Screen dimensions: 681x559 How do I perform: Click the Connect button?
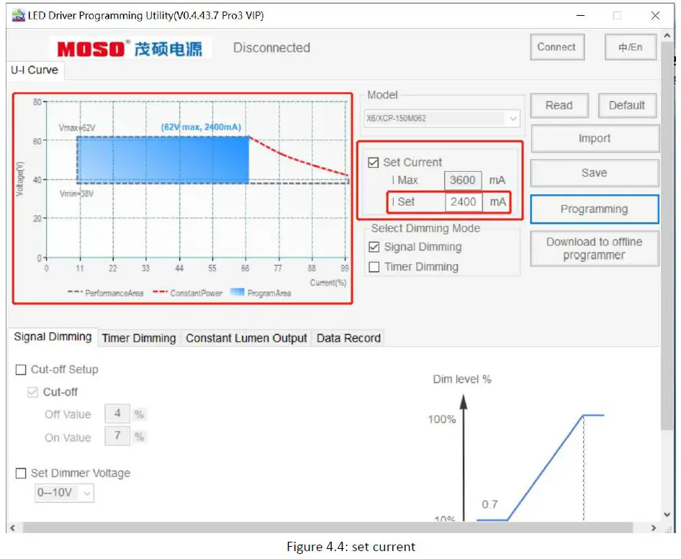(557, 46)
